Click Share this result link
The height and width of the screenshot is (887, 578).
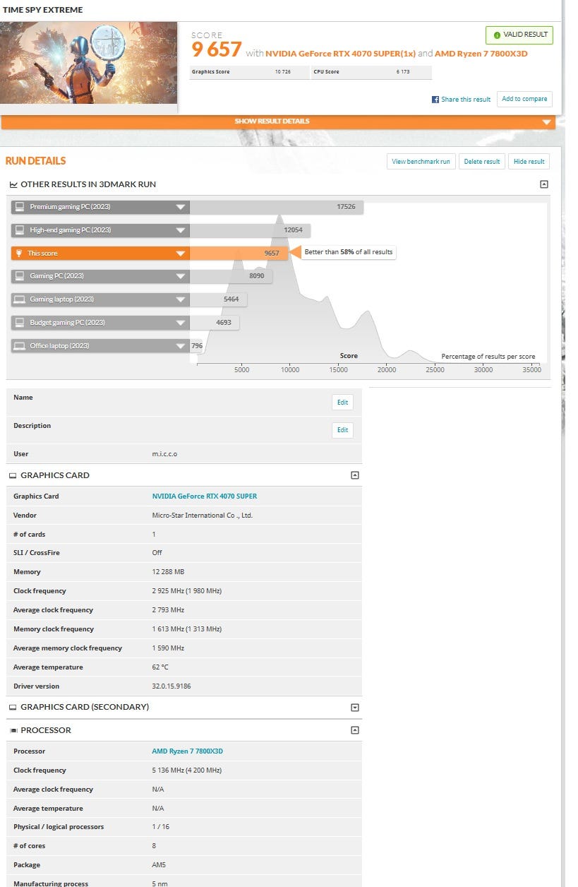[466, 100]
